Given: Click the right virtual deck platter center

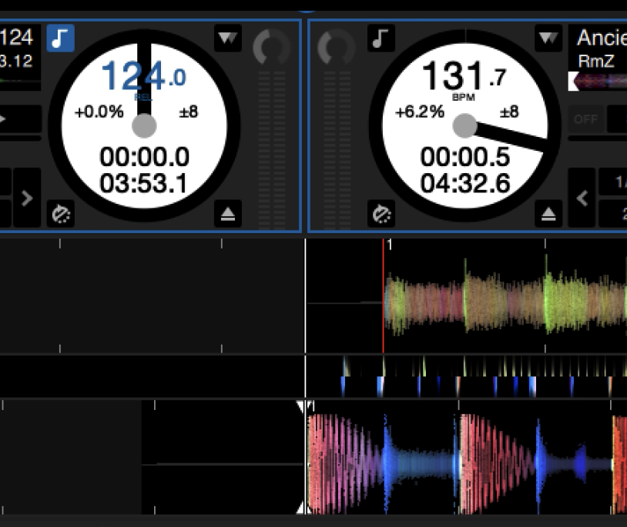Looking at the screenshot, I should (x=464, y=125).
